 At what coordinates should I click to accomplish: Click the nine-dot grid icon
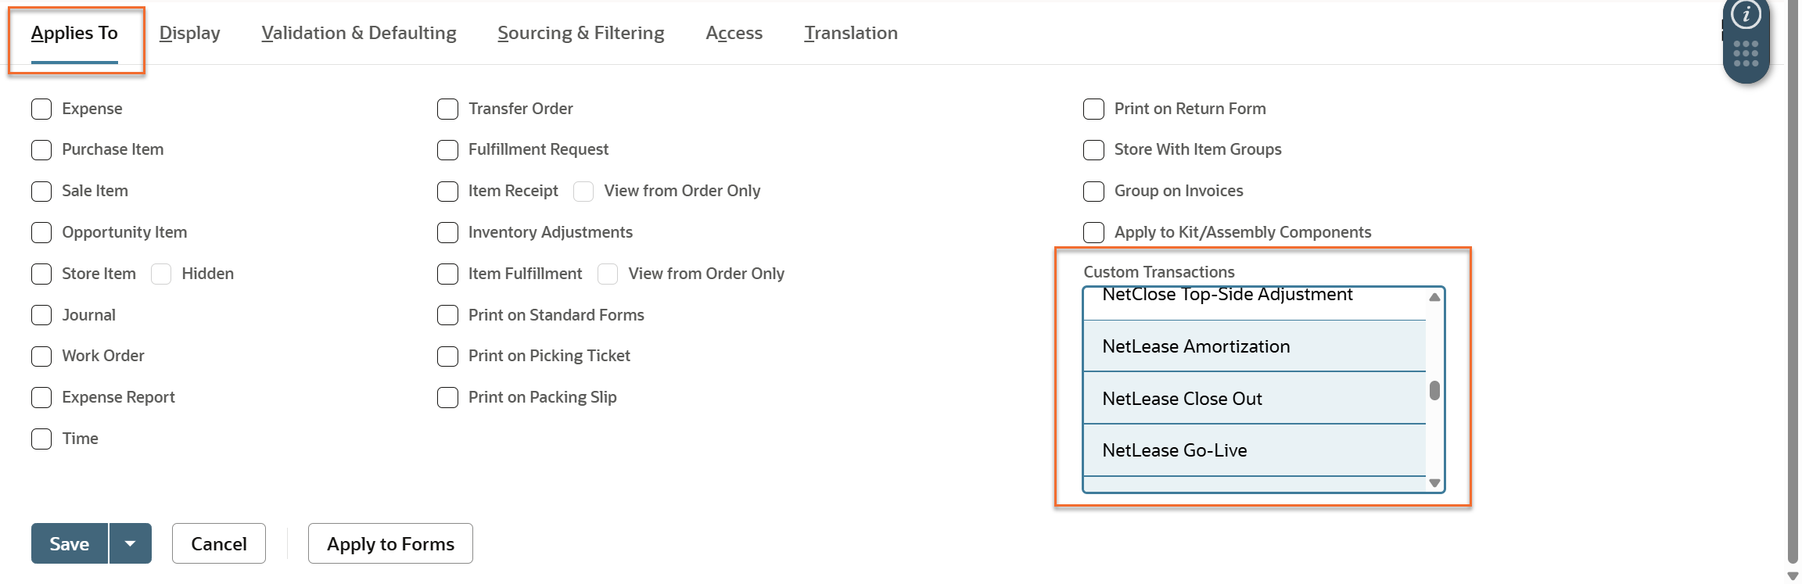[1746, 54]
